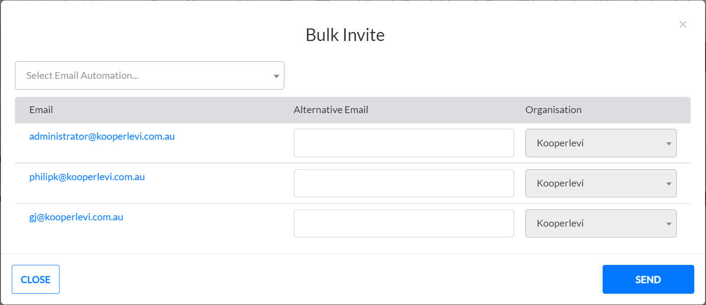Open Kooperlevi dropdown in administrator row
Viewport: 706px width, 305px height.
pyautogui.click(x=600, y=143)
